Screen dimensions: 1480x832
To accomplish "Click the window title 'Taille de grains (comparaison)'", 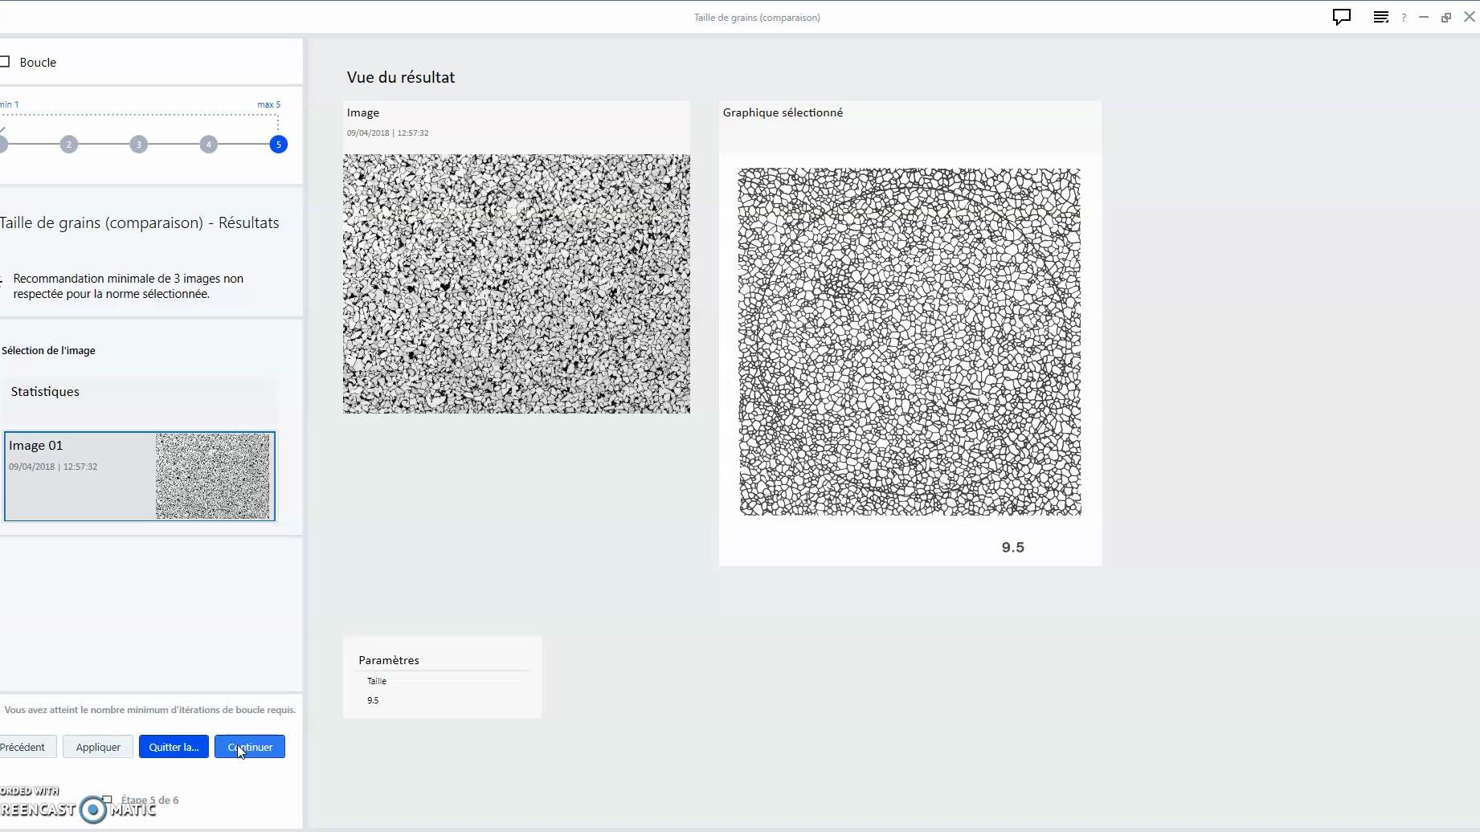I will pos(757,18).
